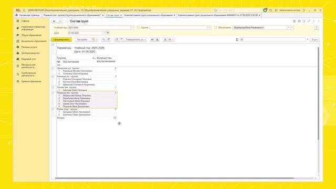Open the Учебный год dropdown
This screenshot has height=189, width=336.
132,28
